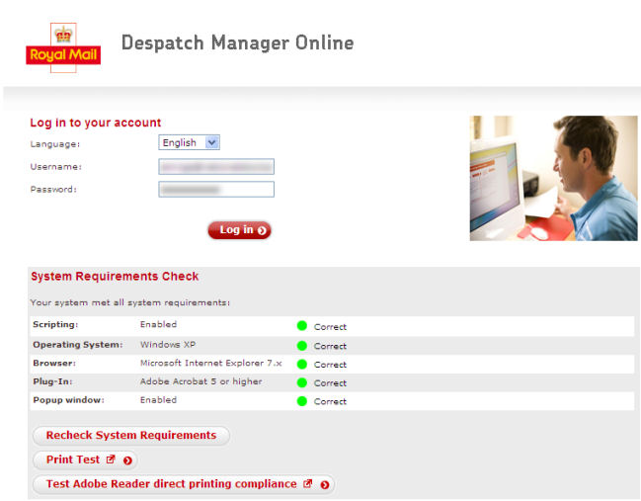Click 'Correct' text in the Browser row
Screen dimensions: 641x501
click(330, 365)
